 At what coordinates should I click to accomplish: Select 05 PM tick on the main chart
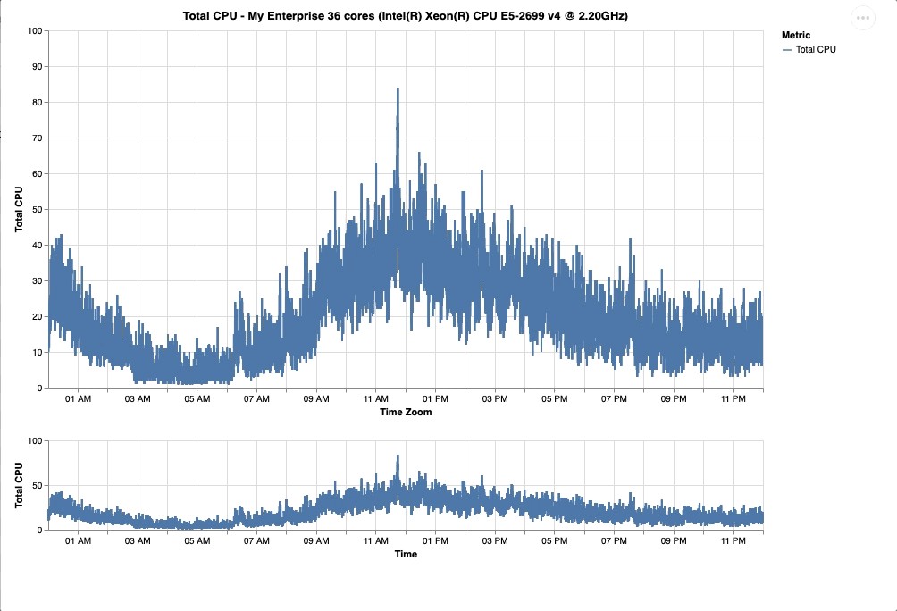(554, 399)
